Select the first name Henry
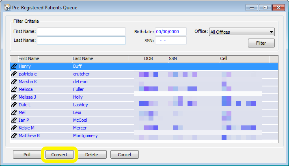This screenshot has width=289, height=166. click(x=25, y=66)
